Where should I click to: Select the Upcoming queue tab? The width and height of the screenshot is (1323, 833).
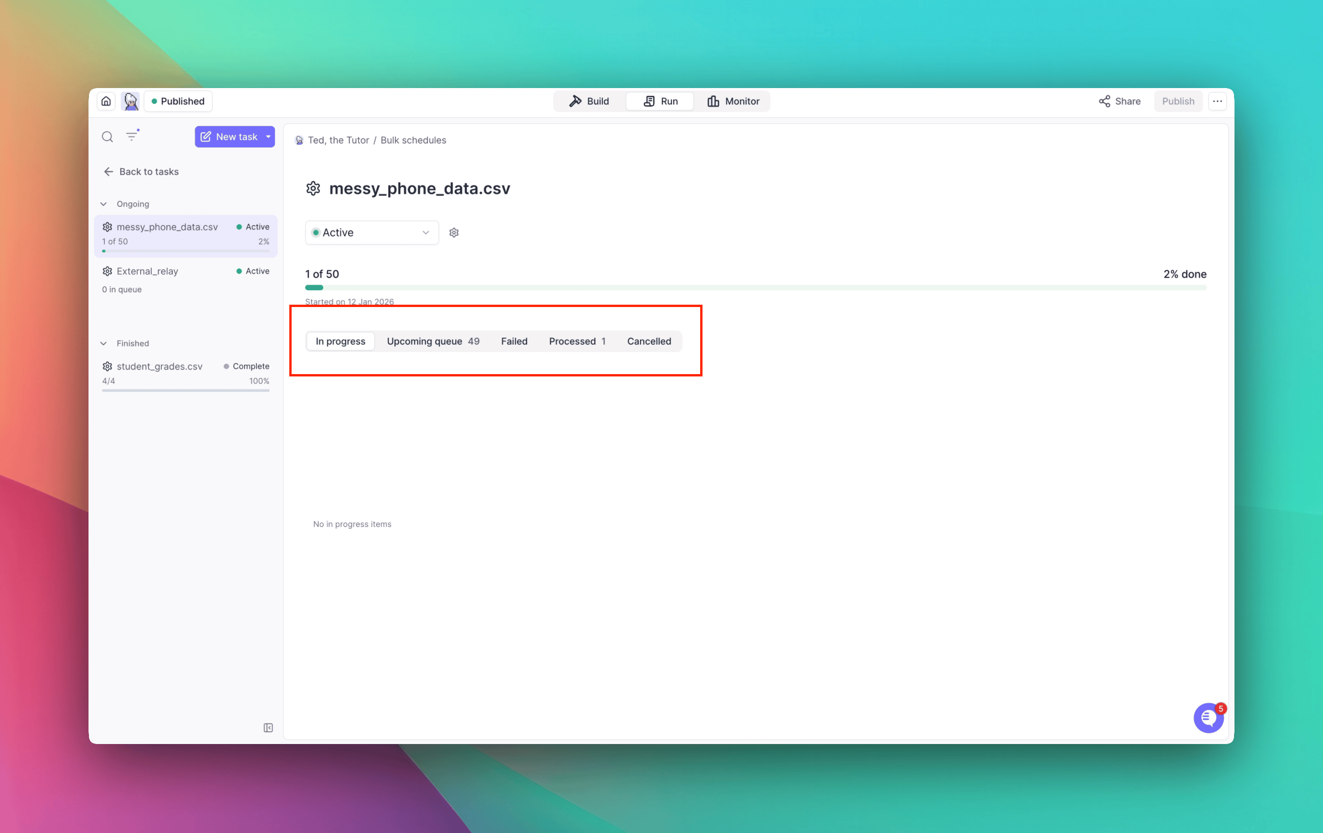[x=433, y=341]
